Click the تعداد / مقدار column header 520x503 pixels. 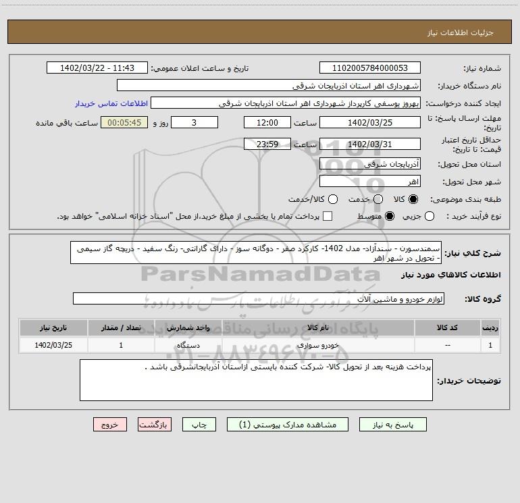click(x=121, y=328)
